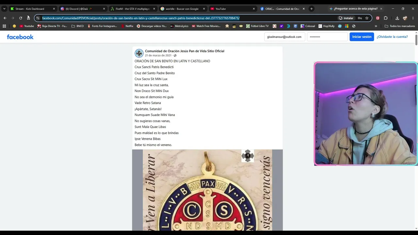Dismiss the '¿Preguntar acerca de esta página?' chip
The image size is (418, 235).
[381, 9]
